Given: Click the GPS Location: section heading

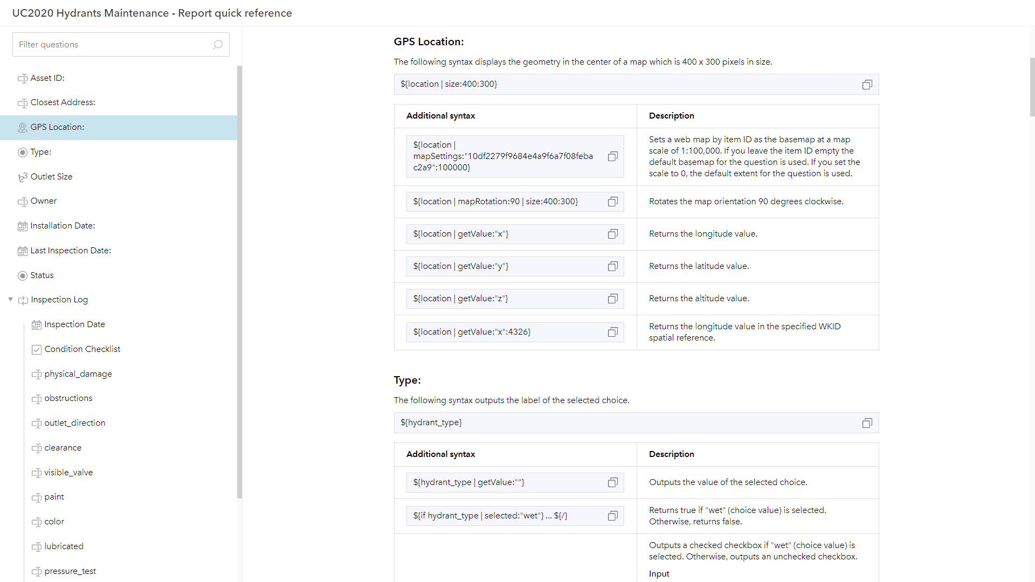Looking at the screenshot, I should (x=429, y=41).
